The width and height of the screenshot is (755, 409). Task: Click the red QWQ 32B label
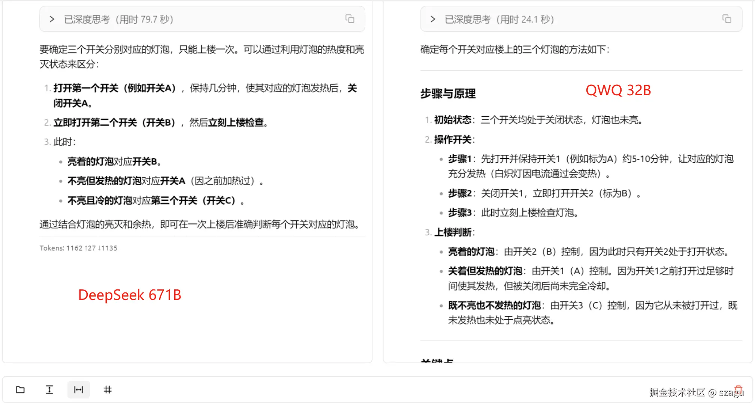coord(618,90)
